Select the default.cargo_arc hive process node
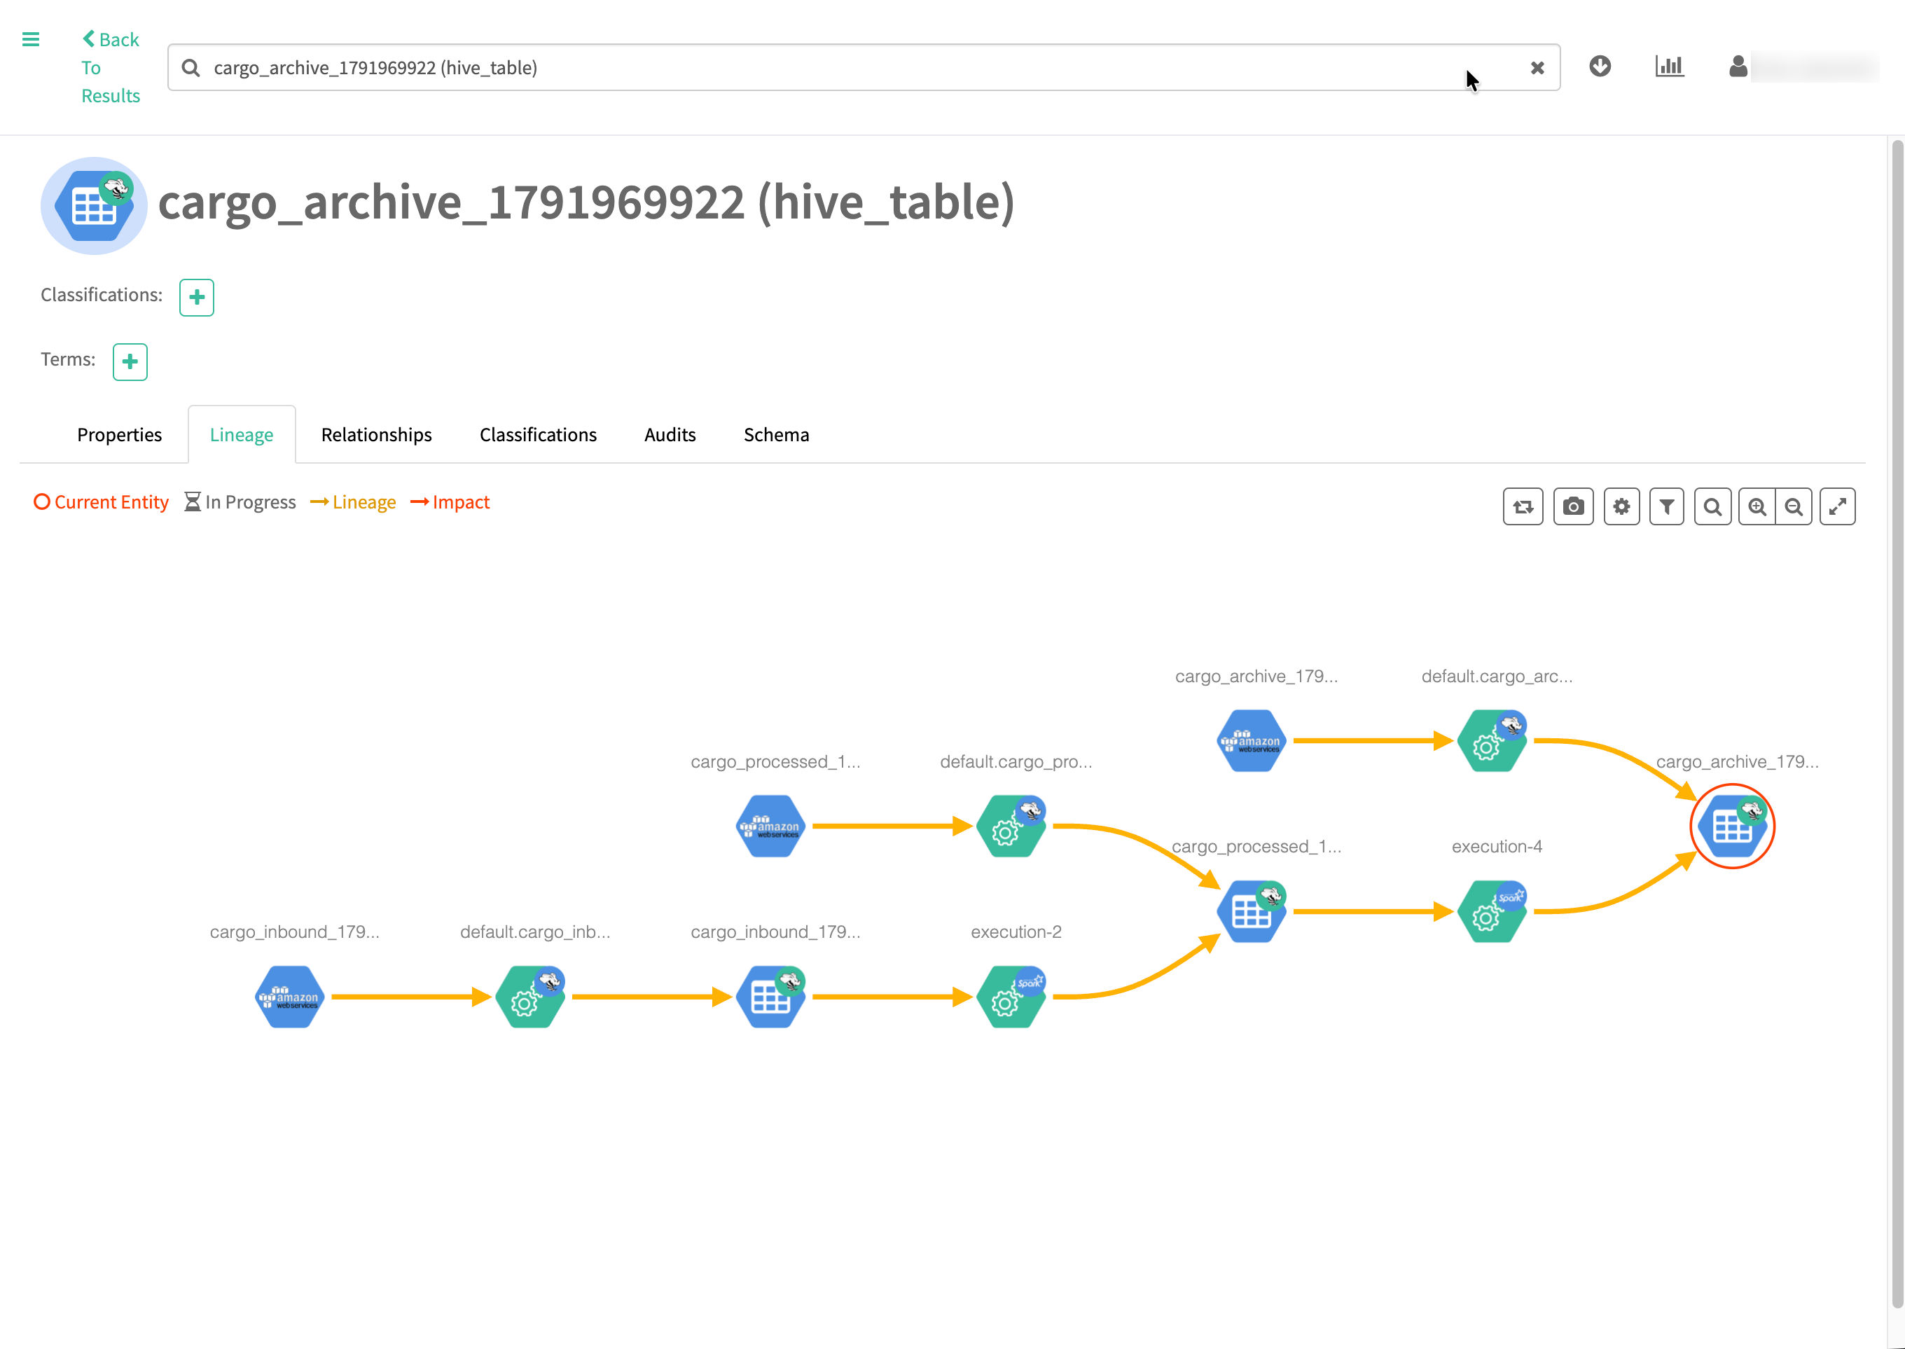1905x1349 pixels. pos(1492,741)
